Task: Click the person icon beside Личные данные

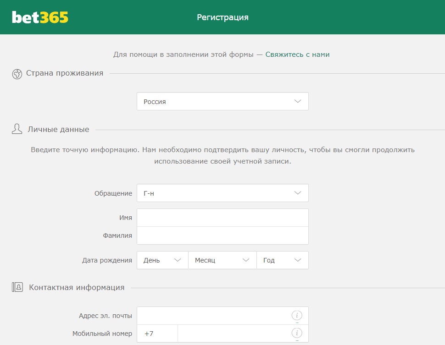Action: 17,129
